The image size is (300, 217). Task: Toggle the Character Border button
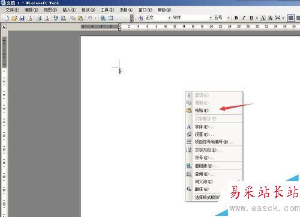pyautogui.click(x=263, y=18)
